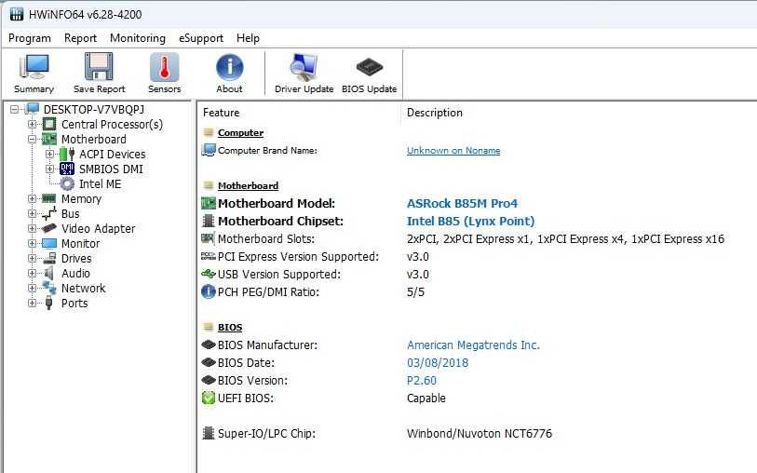Click the Super-IO/LPC Chip icon
This screenshot has width=757, height=473.
tap(208, 433)
